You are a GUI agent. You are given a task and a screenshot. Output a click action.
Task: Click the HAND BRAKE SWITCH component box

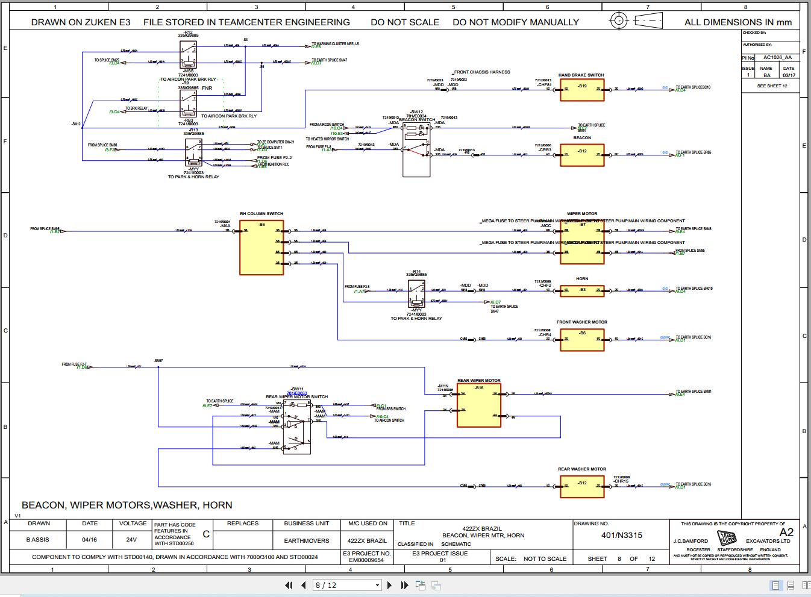pos(581,90)
